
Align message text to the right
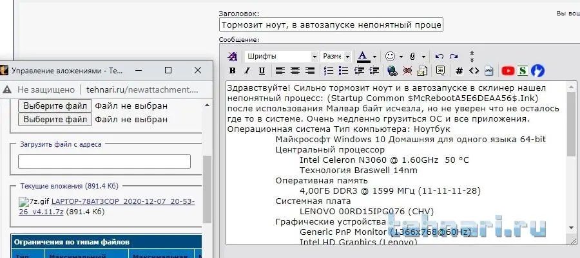[x=309, y=71]
